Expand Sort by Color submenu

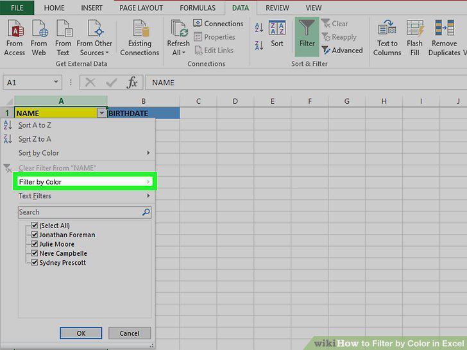coord(79,153)
